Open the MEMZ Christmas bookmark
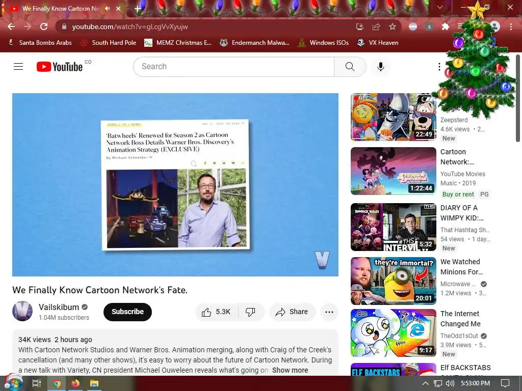This screenshot has height=391, width=522. coord(178,43)
